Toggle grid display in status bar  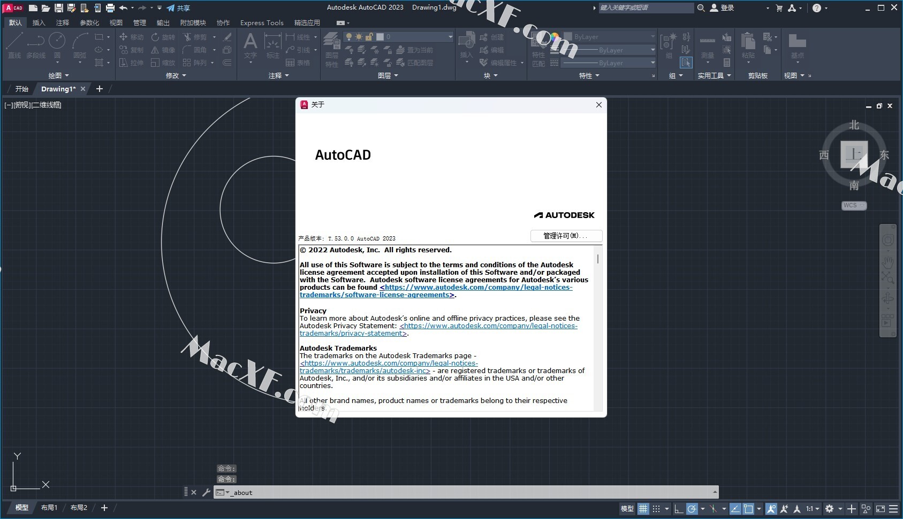pos(643,508)
